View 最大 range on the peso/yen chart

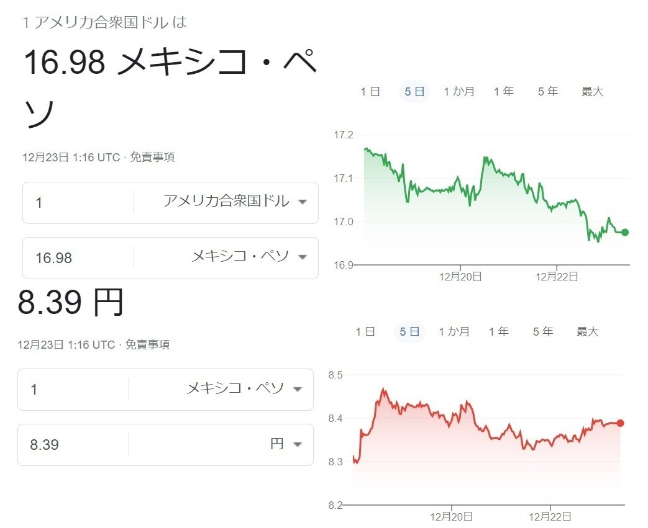click(588, 331)
